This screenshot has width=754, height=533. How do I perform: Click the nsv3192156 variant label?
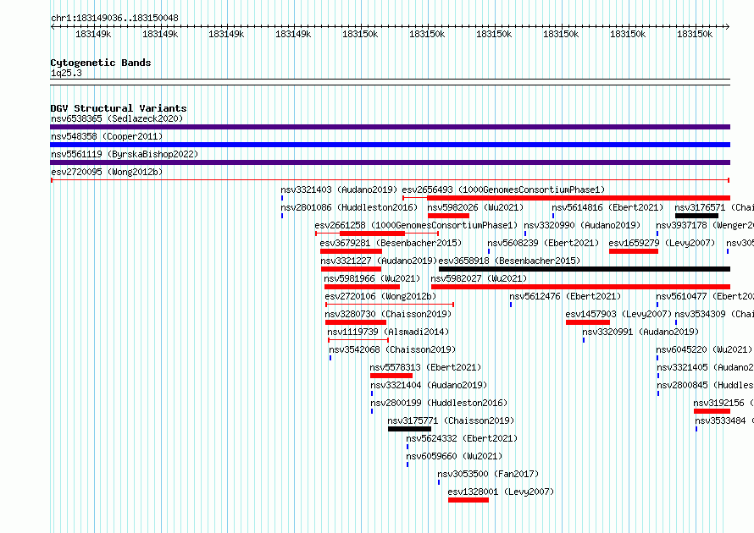click(724, 403)
